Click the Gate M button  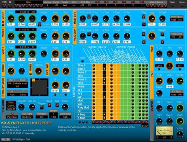(11, 109)
